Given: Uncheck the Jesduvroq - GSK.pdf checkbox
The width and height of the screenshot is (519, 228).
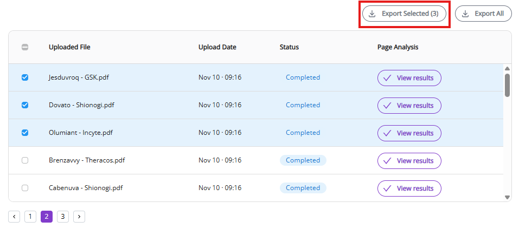Looking at the screenshot, I should tap(25, 77).
